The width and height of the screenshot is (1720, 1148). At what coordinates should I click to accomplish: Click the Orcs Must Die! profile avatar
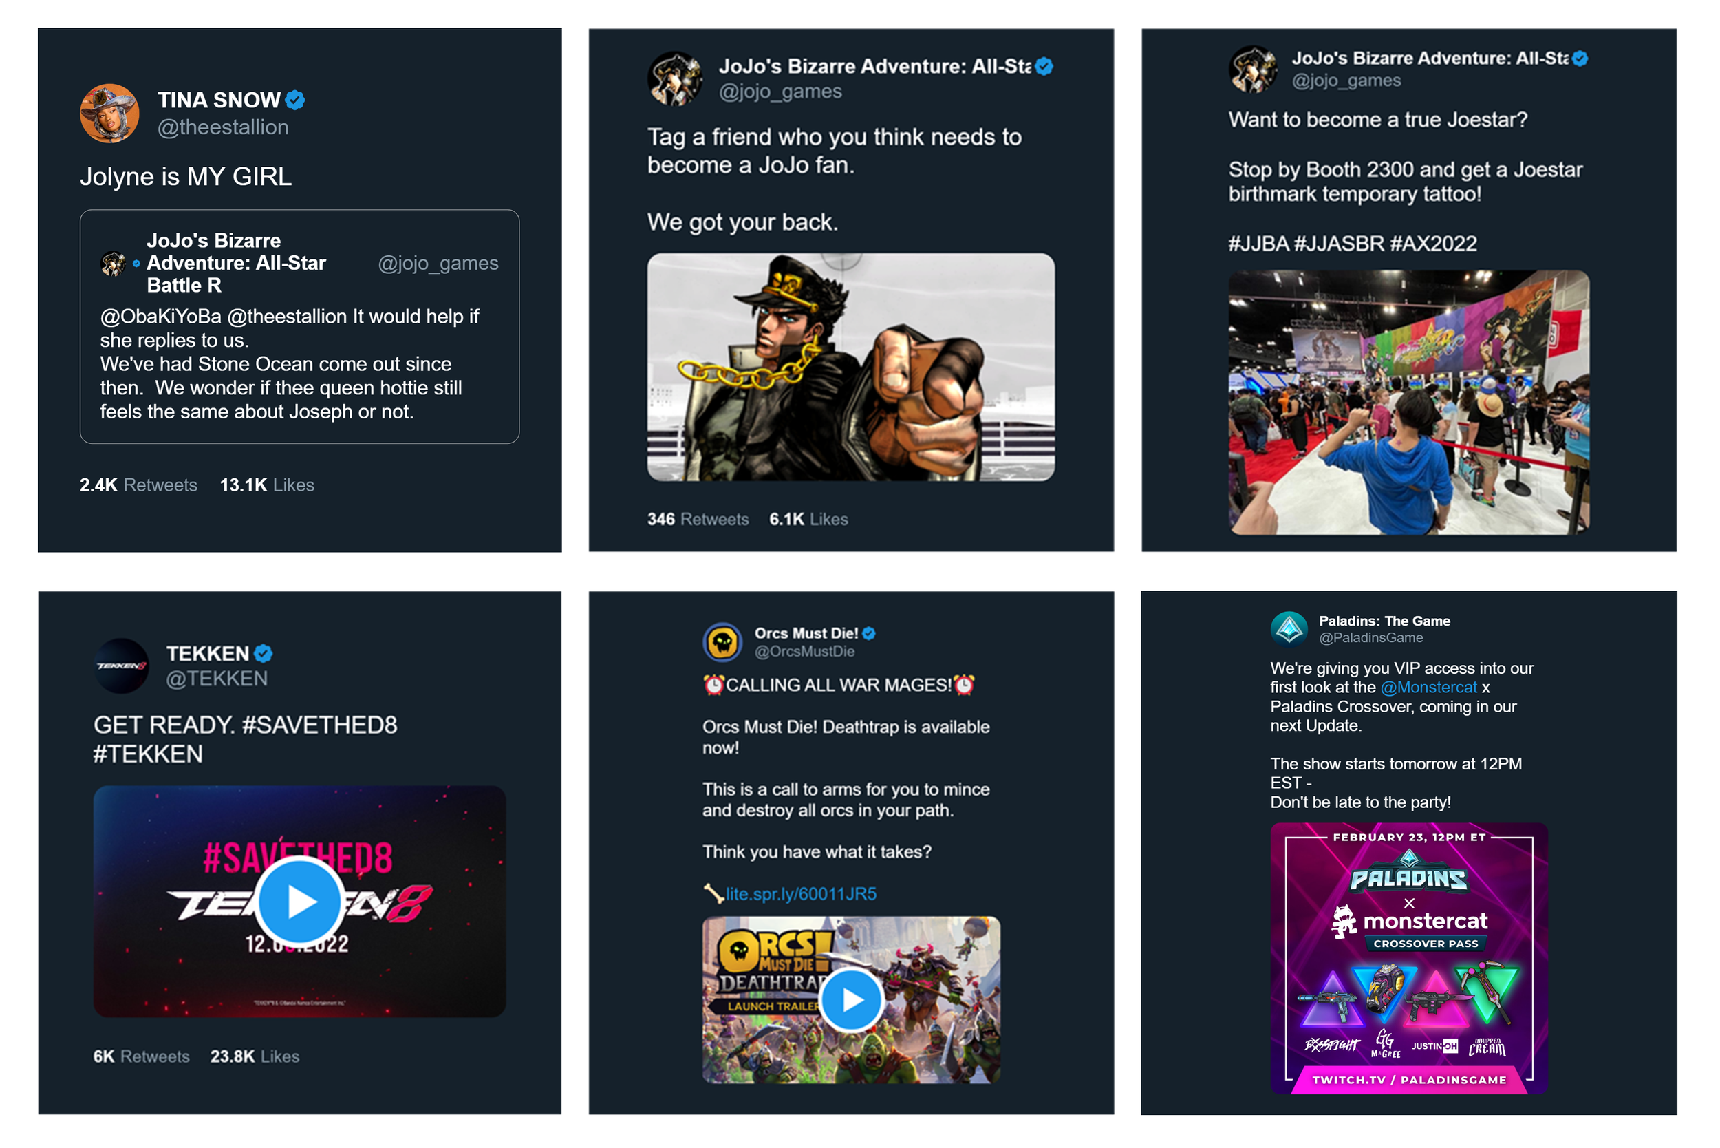click(x=722, y=642)
